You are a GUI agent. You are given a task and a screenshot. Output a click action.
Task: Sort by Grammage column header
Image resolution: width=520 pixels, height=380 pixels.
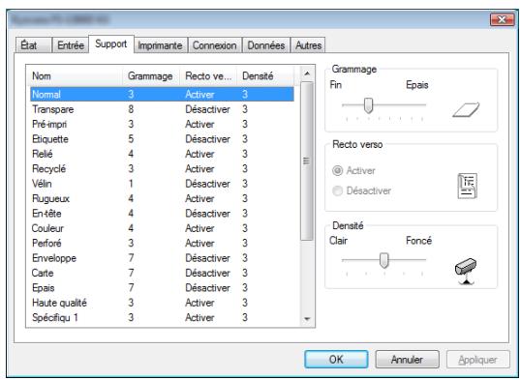pyautogui.click(x=150, y=76)
